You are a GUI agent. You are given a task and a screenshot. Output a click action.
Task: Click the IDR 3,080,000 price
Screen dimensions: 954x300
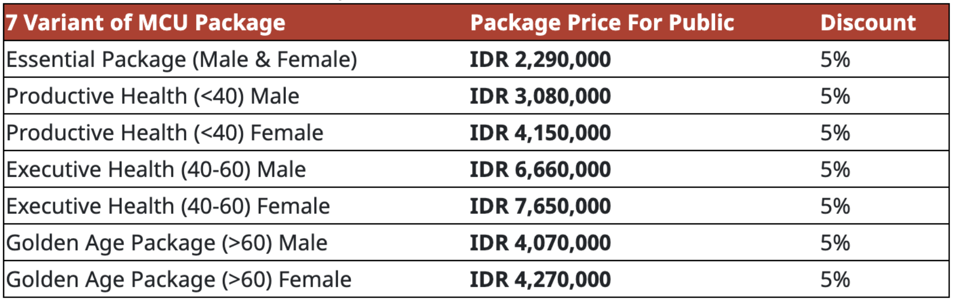540,97
